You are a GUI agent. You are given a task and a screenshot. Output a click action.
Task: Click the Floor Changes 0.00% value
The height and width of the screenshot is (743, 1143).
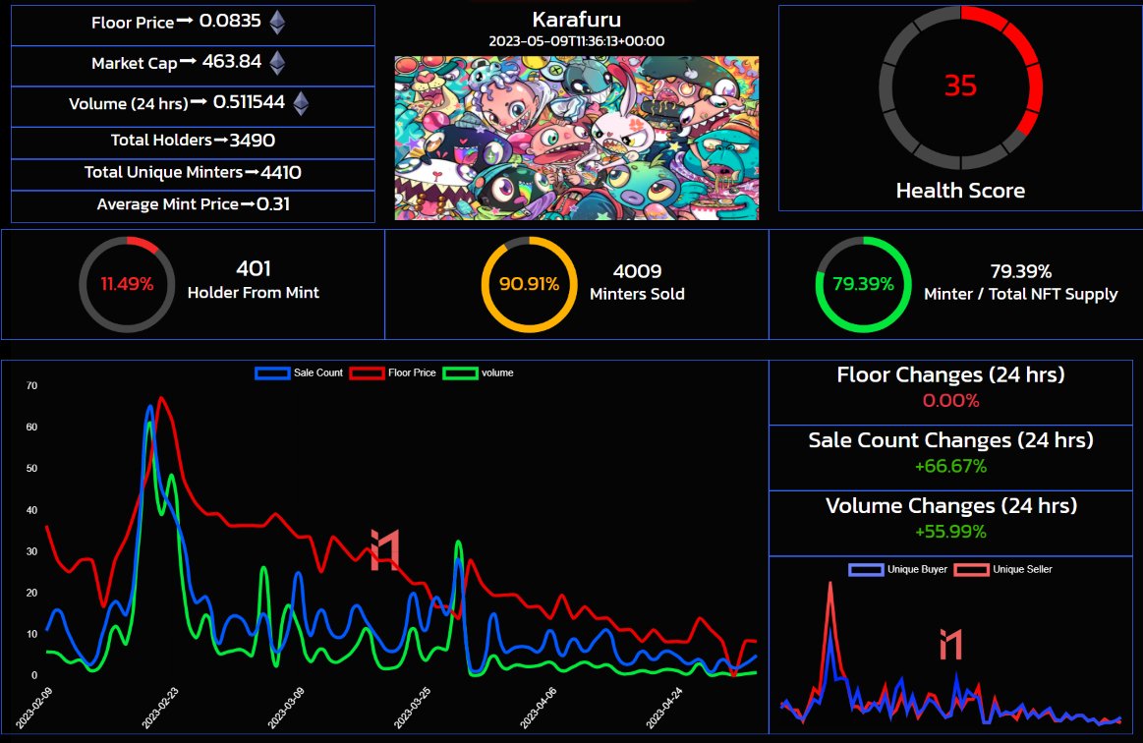pos(950,400)
